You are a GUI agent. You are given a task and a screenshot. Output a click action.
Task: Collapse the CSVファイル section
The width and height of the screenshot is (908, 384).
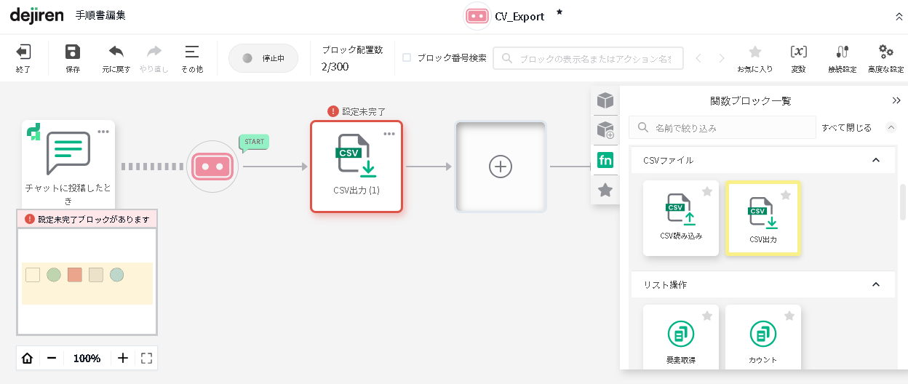(x=876, y=160)
